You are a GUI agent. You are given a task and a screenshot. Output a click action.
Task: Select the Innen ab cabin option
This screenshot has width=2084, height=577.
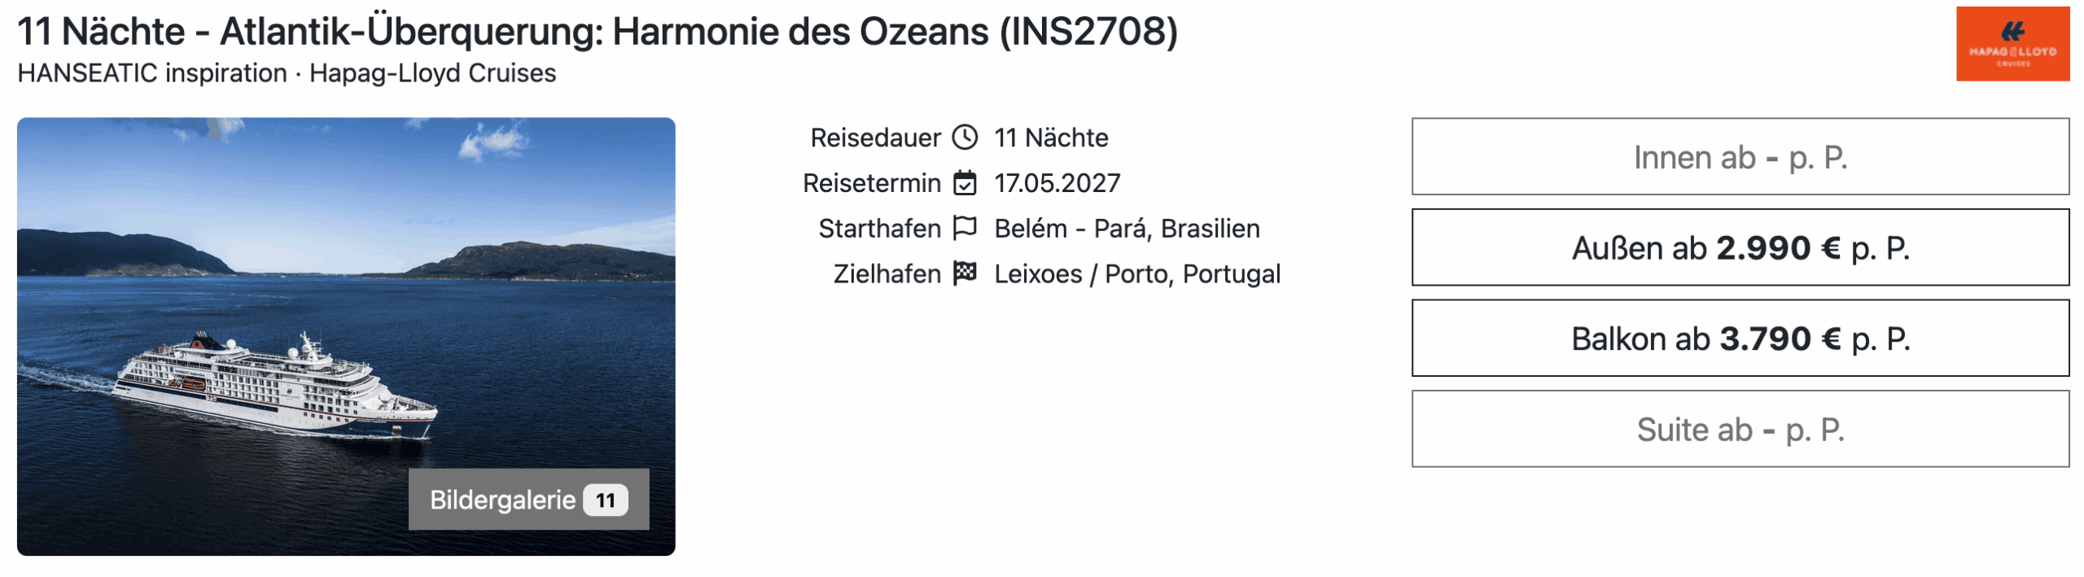tap(1740, 157)
